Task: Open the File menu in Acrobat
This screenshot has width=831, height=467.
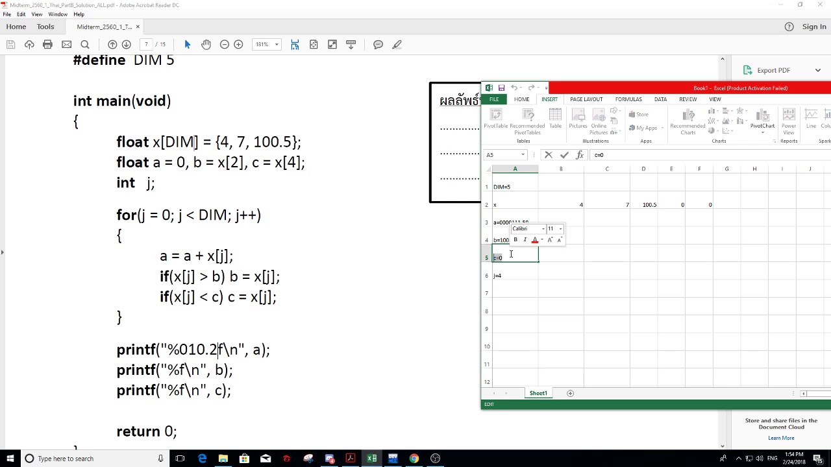Action: [x=6, y=14]
